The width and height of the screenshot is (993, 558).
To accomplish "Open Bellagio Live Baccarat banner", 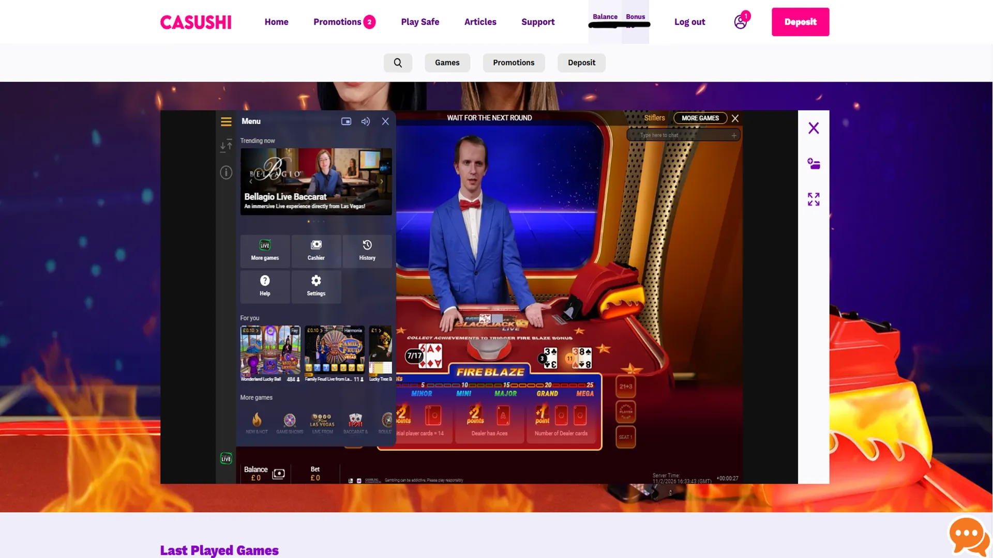I will [x=316, y=181].
